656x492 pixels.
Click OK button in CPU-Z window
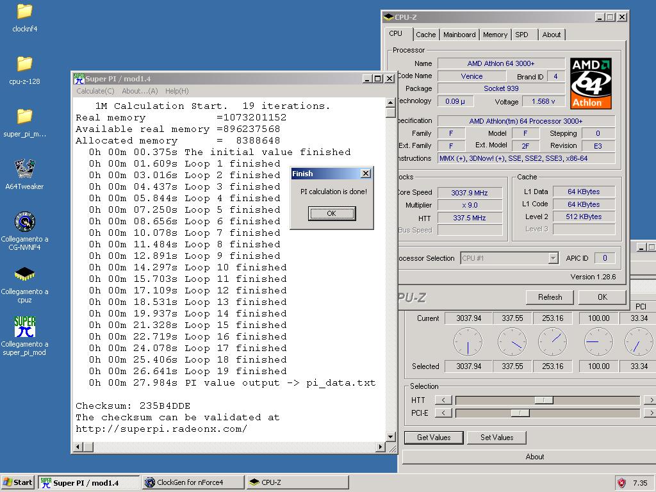(602, 297)
